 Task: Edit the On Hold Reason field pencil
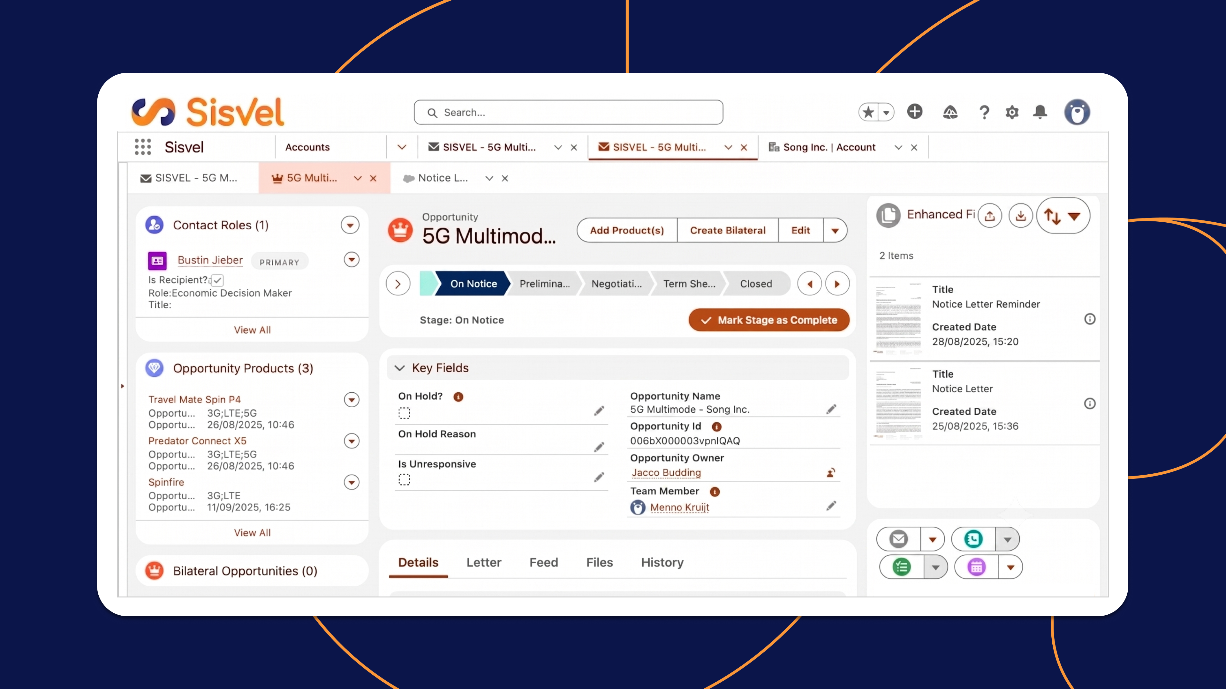(599, 447)
